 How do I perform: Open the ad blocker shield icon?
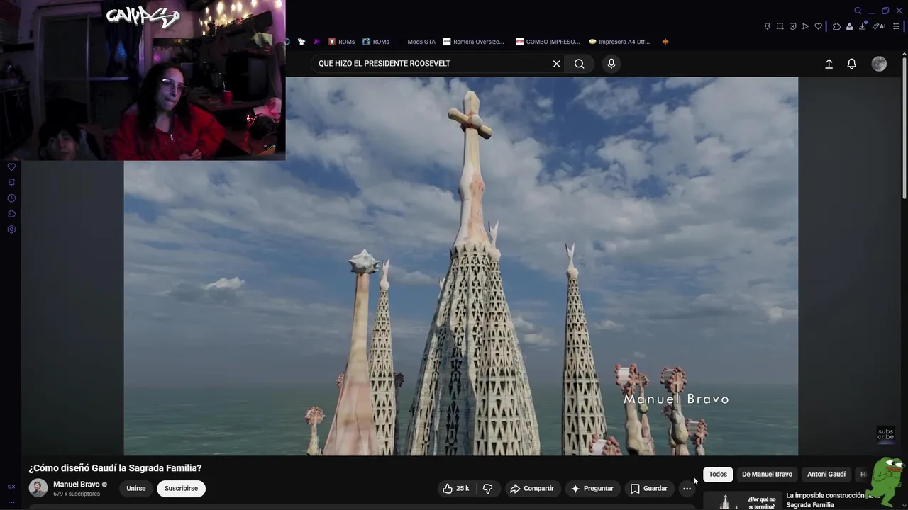pyautogui.click(x=792, y=26)
